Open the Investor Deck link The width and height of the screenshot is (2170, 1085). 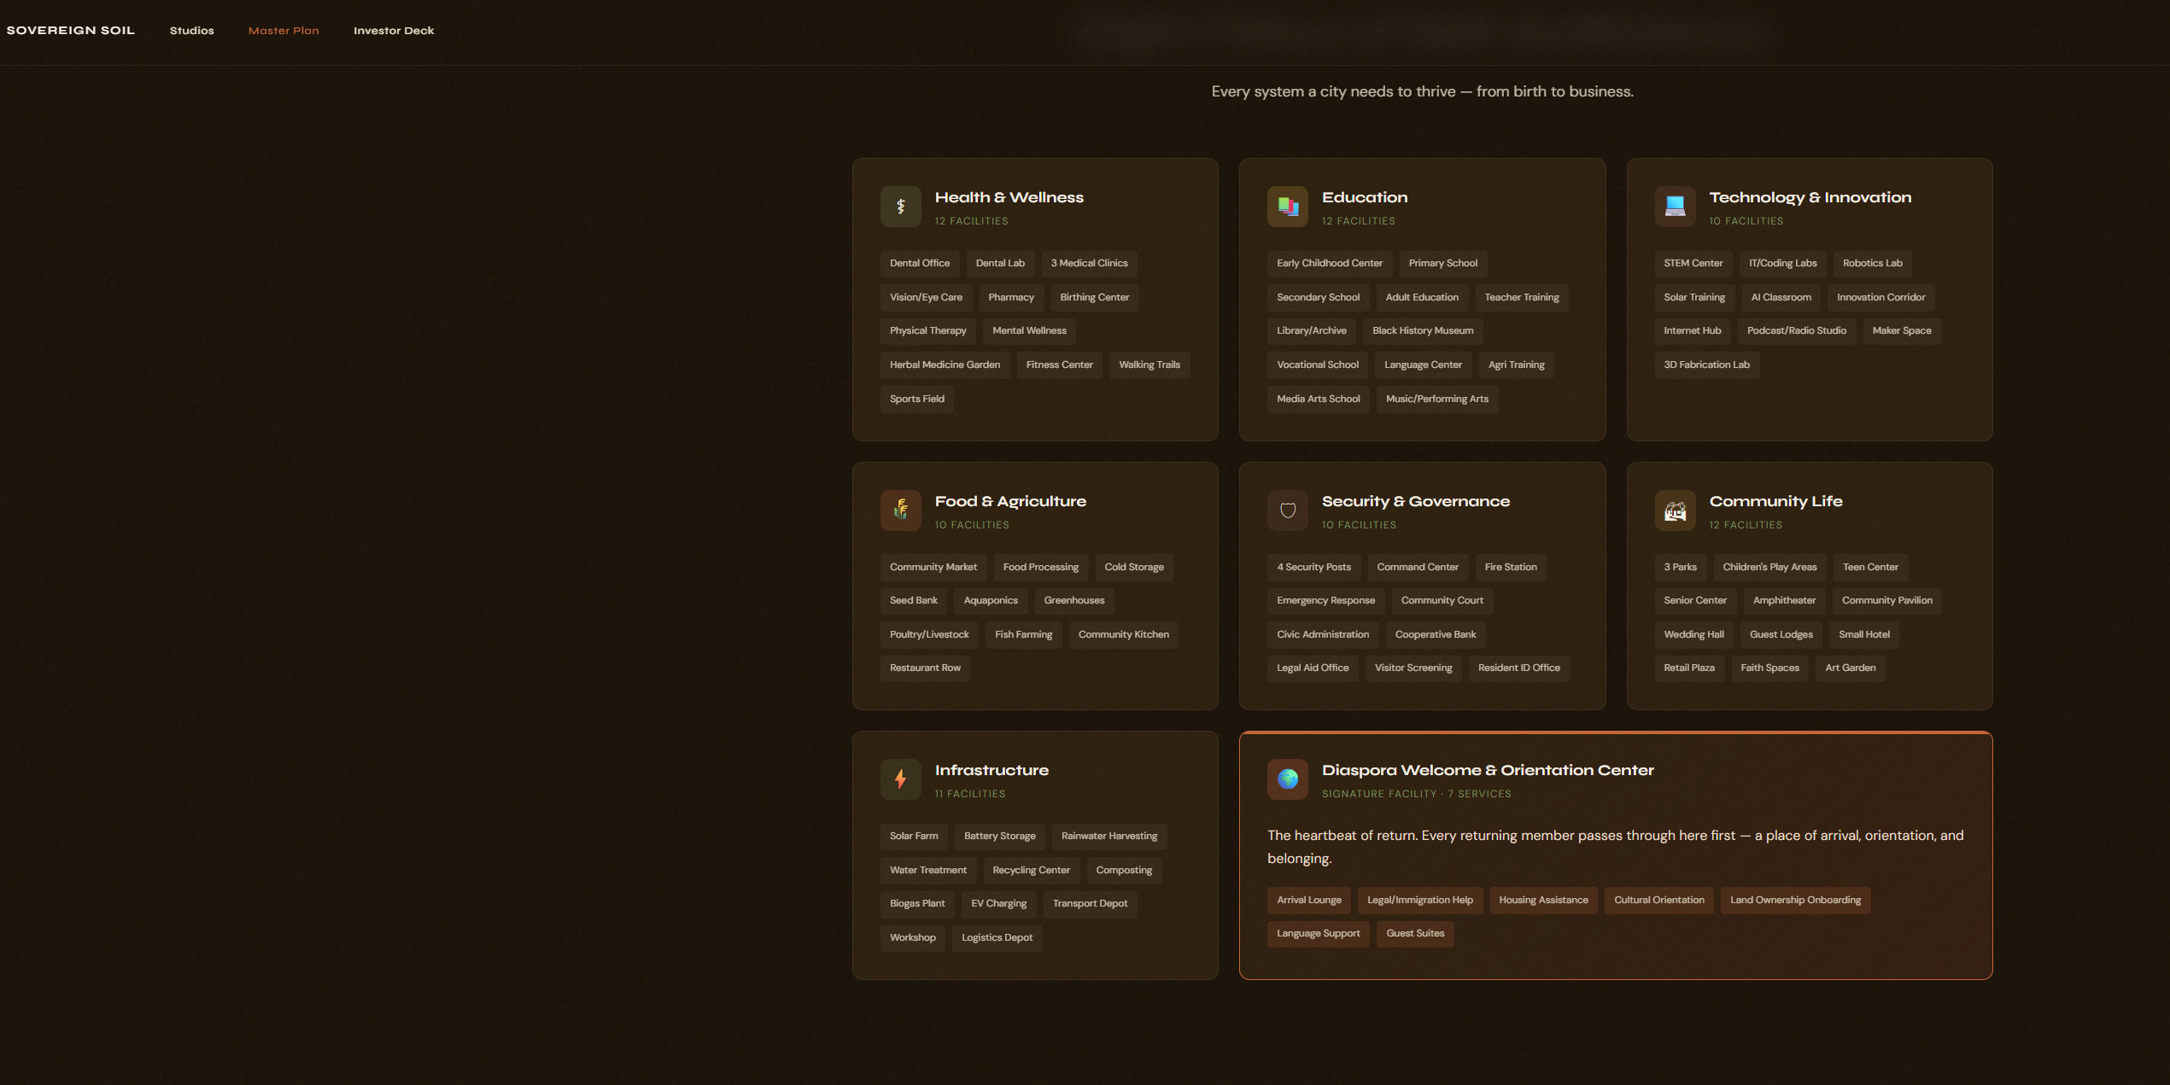coord(394,31)
